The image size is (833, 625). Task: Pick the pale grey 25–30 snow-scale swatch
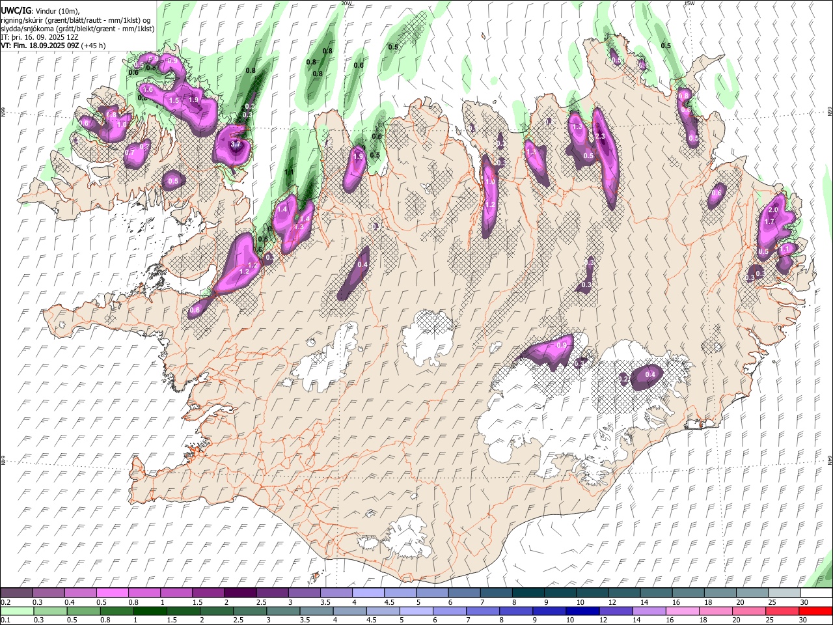(784, 593)
